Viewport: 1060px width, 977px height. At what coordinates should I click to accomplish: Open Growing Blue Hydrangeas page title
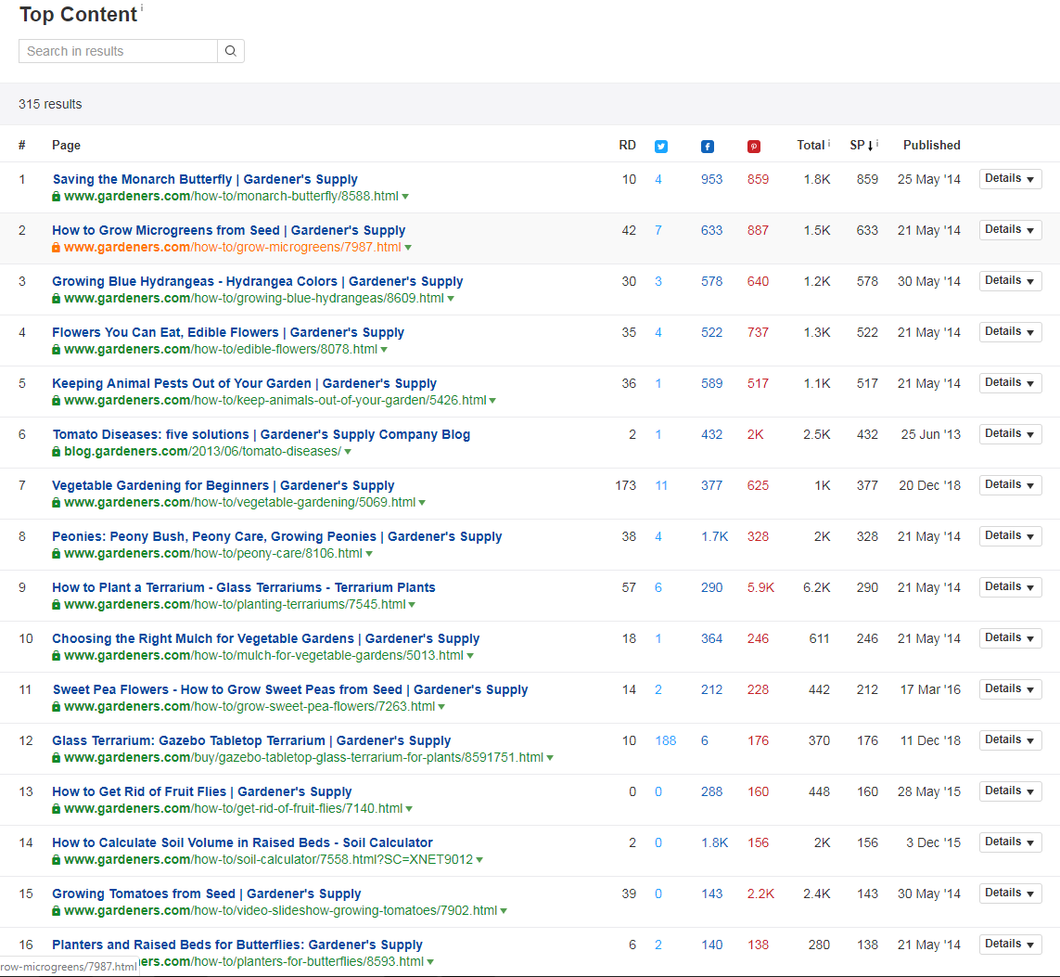pyautogui.click(x=258, y=281)
